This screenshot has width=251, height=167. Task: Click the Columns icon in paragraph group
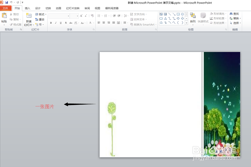(x=126, y=23)
